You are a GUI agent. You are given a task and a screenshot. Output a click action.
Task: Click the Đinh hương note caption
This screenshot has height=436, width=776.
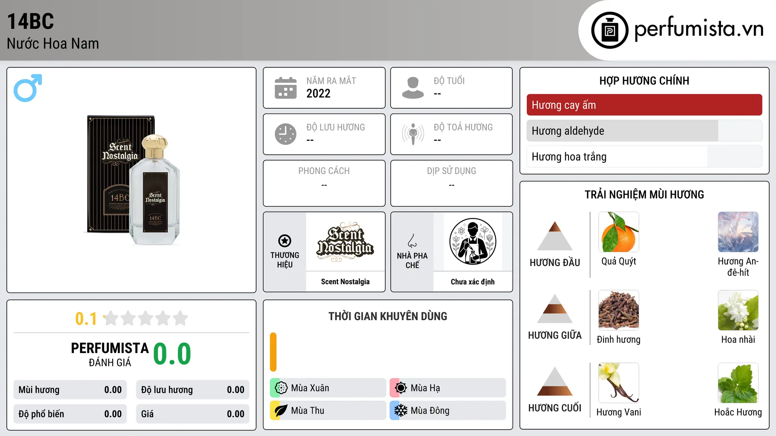pyautogui.click(x=619, y=339)
